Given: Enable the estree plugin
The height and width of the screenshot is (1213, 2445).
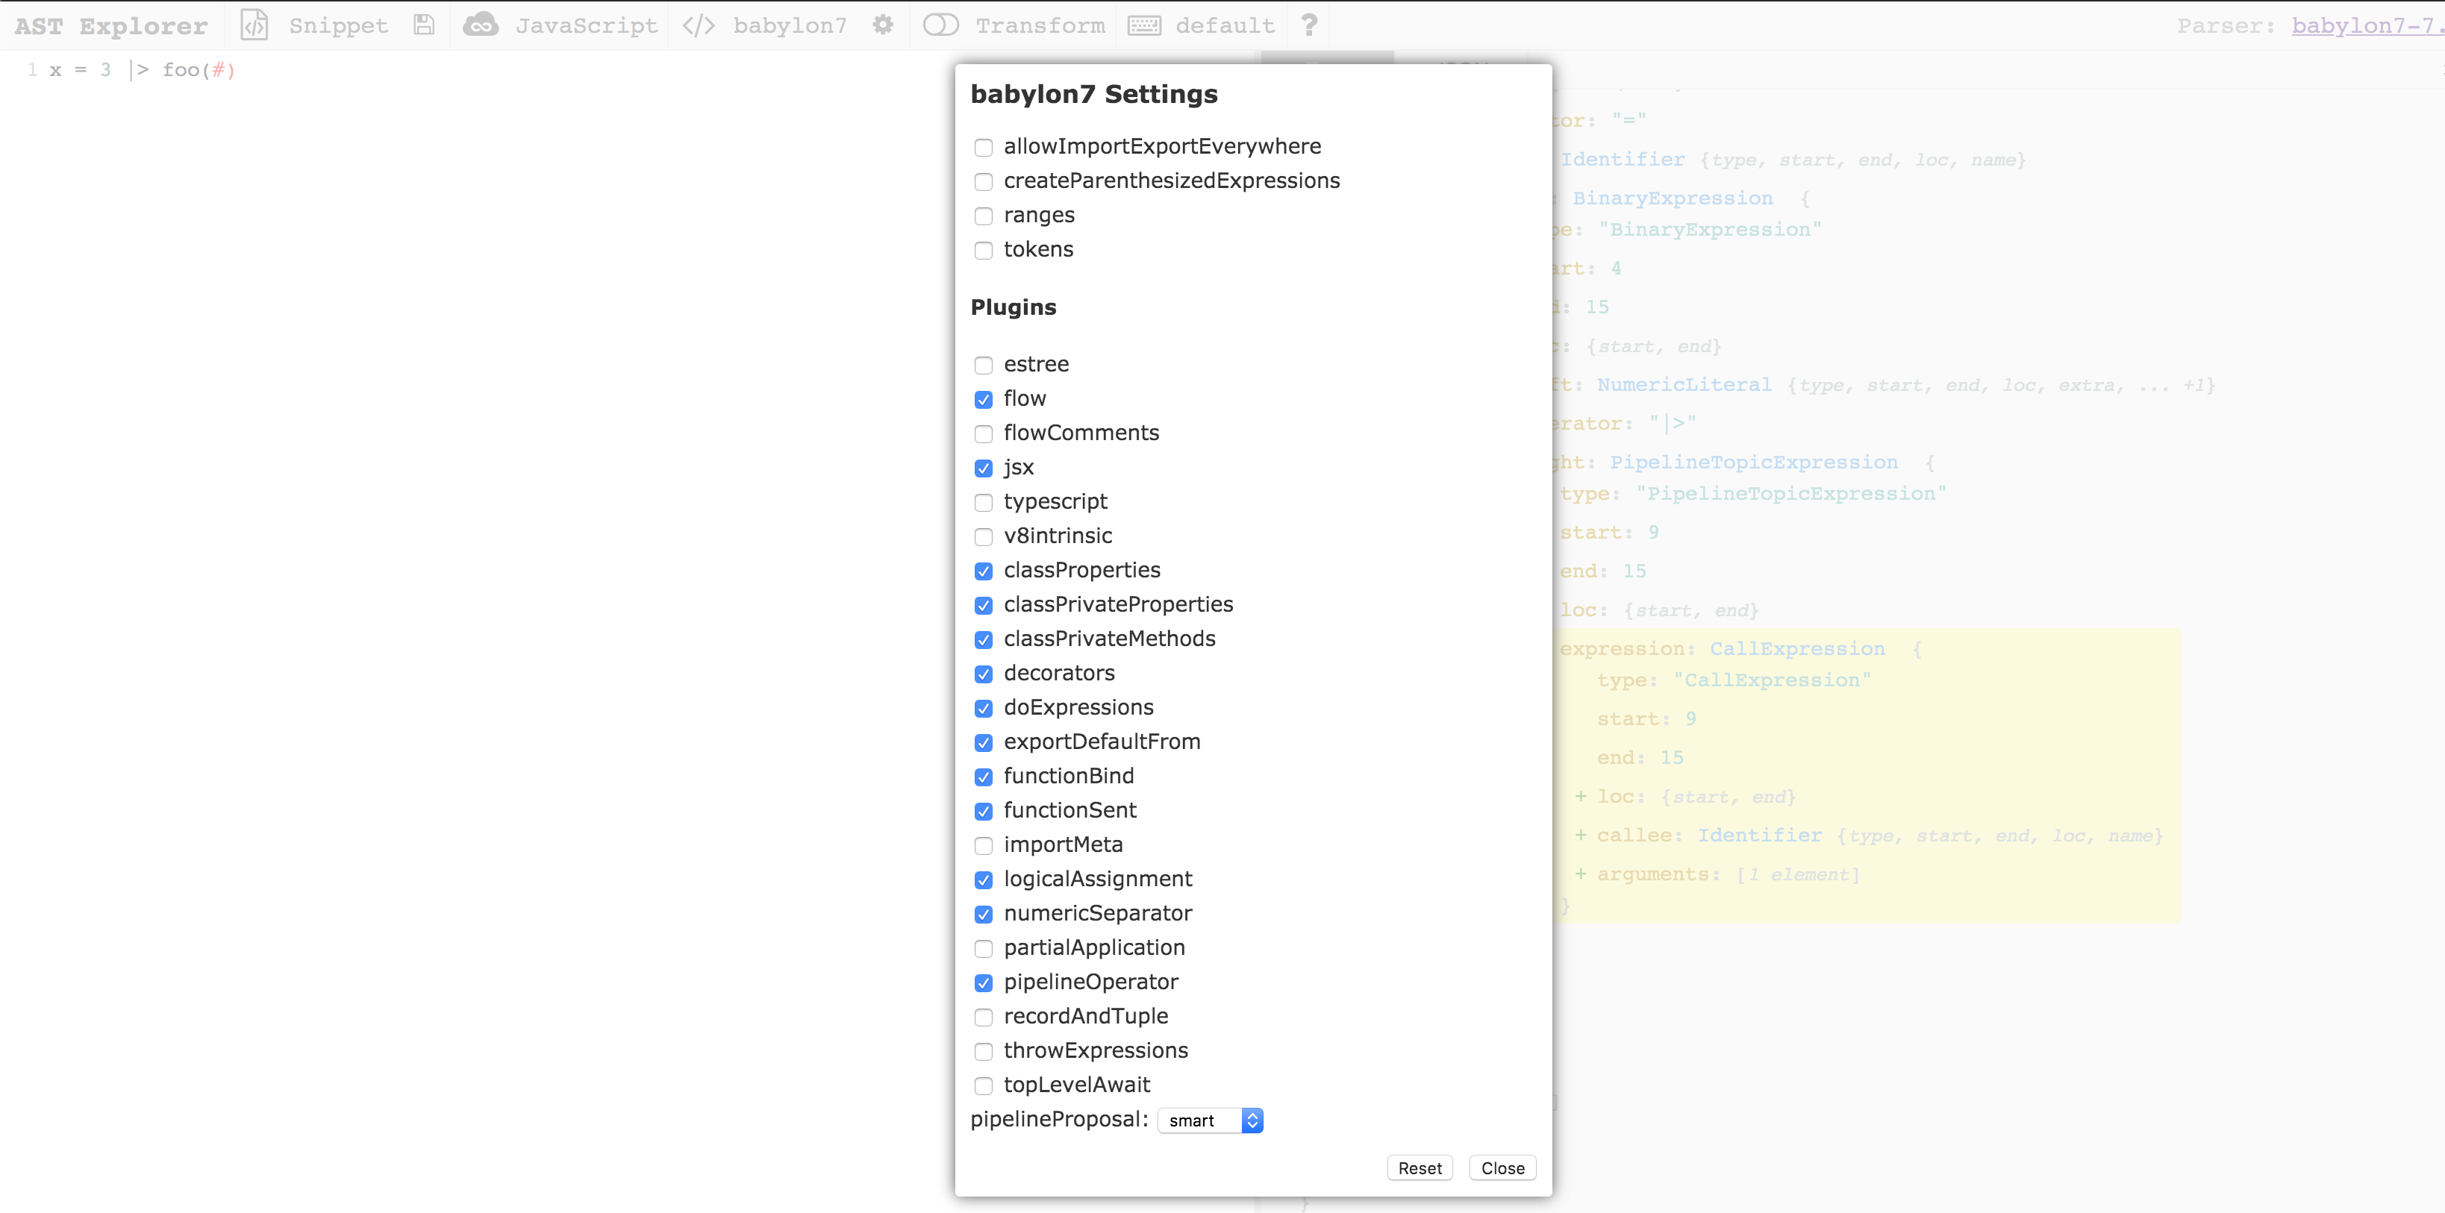Looking at the screenshot, I should [984, 365].
